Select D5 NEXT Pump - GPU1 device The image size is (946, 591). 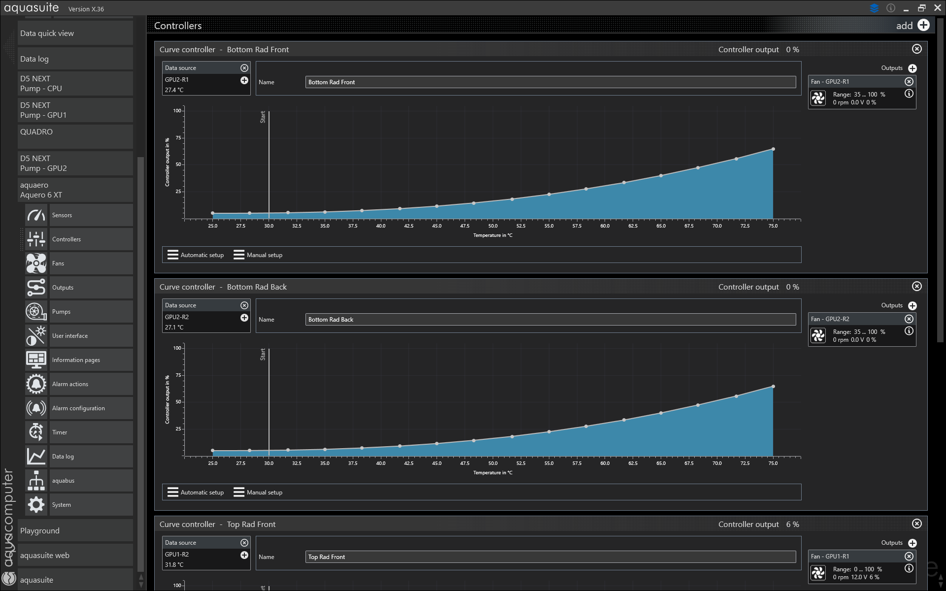click(x=75, y=110)
